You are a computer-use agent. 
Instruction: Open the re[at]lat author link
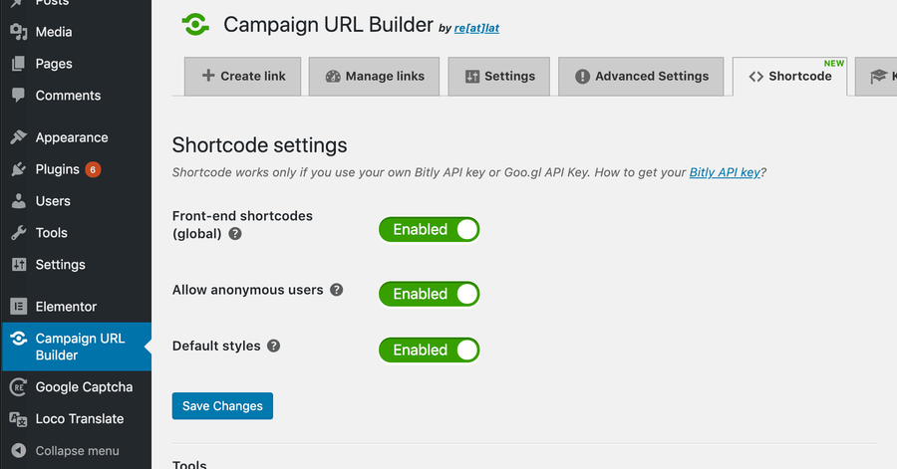point(476,28)
